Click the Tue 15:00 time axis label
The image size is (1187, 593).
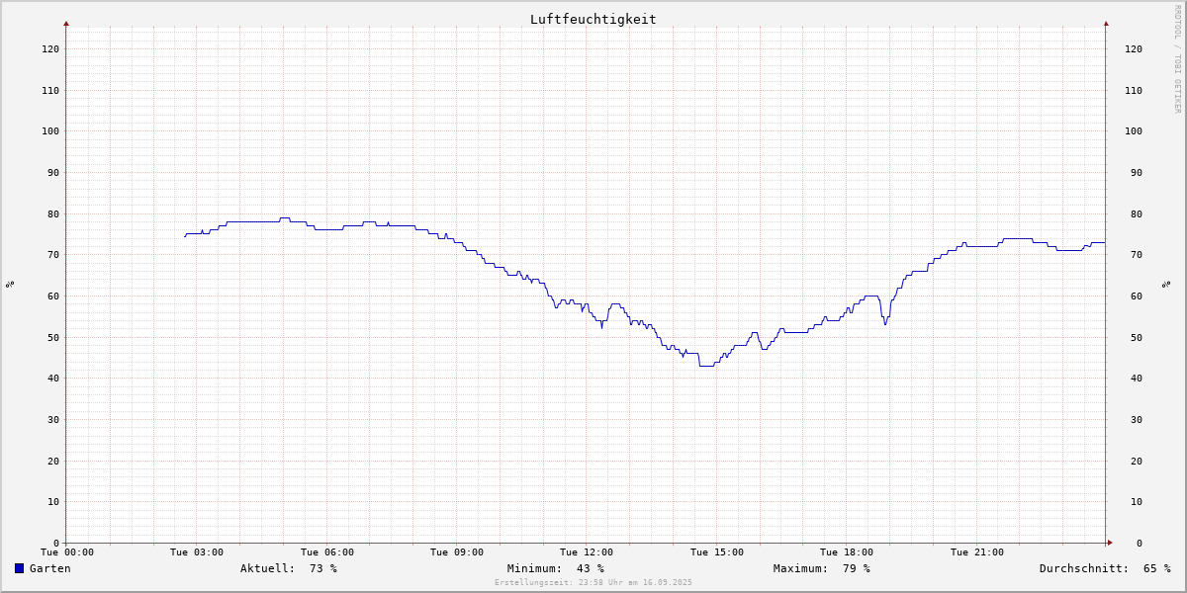pyautogui.click(x=716, y=552)
